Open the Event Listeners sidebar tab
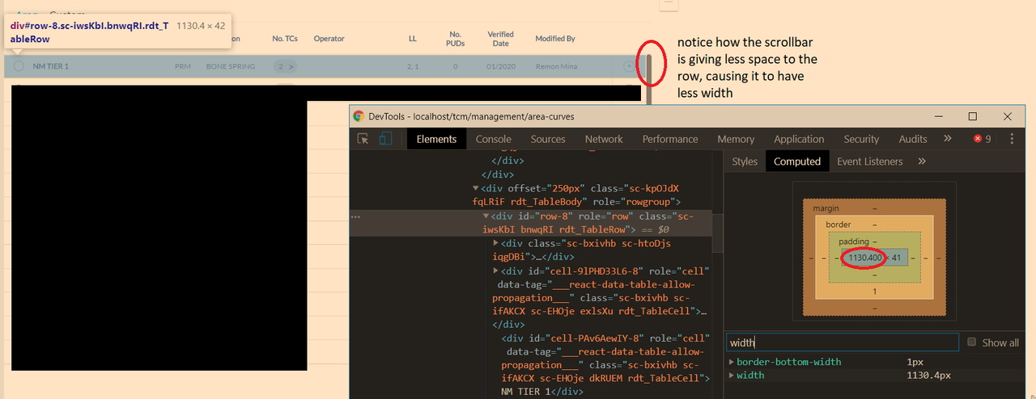Image resolution: width=1036 pixels, height=399 pixels. coord(870,162)
